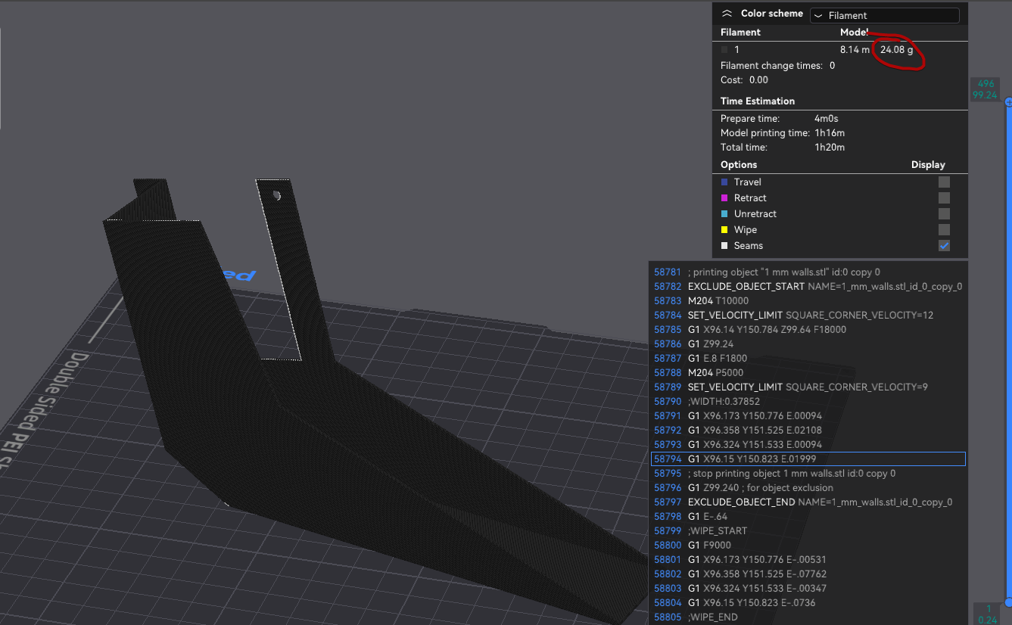This screenshot has width=1012, height=625.
Task: Click the white Seams color icon
Action: (x=724, y=245)
